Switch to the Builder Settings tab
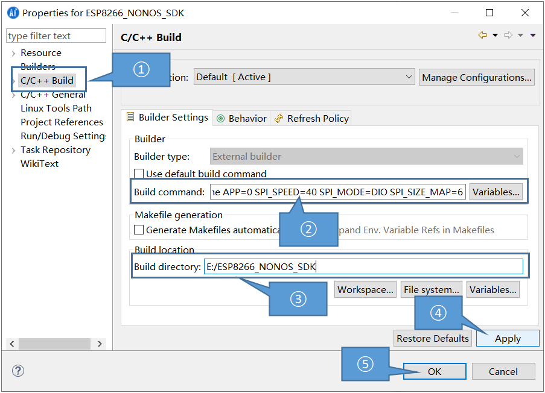Viewport: 545px width, 393px height. point(167,118)
